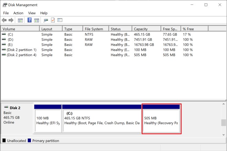Click the Back arrow toolbar icon
Viewport: 227px width, 151px height.
point(4,20)
